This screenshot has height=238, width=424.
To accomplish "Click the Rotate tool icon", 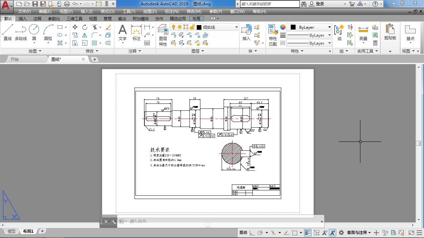I will click(x=85, y=27).
